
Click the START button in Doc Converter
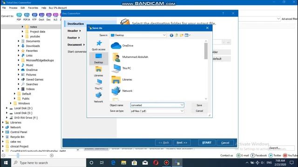[207, 142]
